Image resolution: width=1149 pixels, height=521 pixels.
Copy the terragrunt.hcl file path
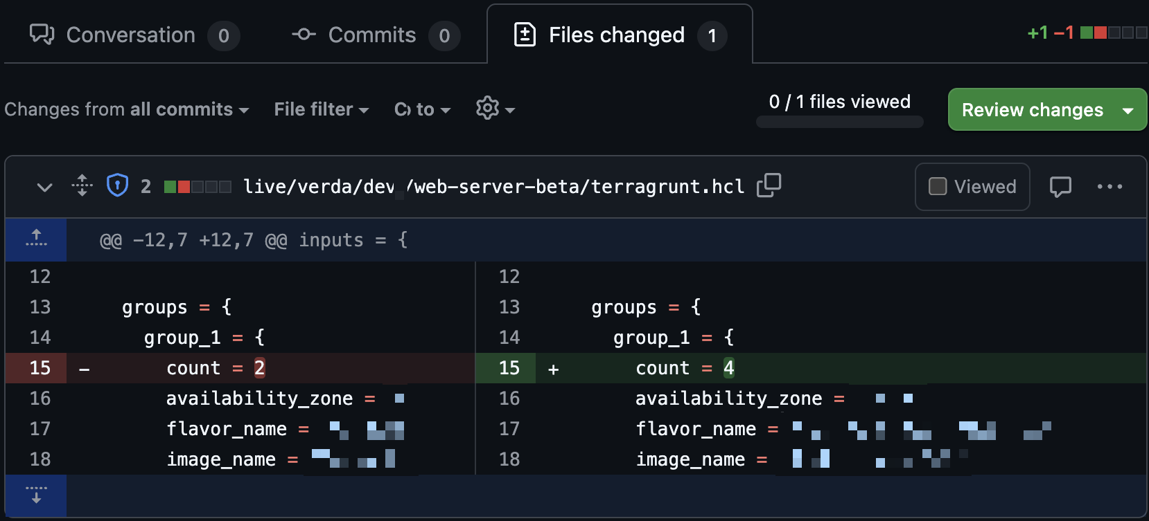click(x=769, y=185)
